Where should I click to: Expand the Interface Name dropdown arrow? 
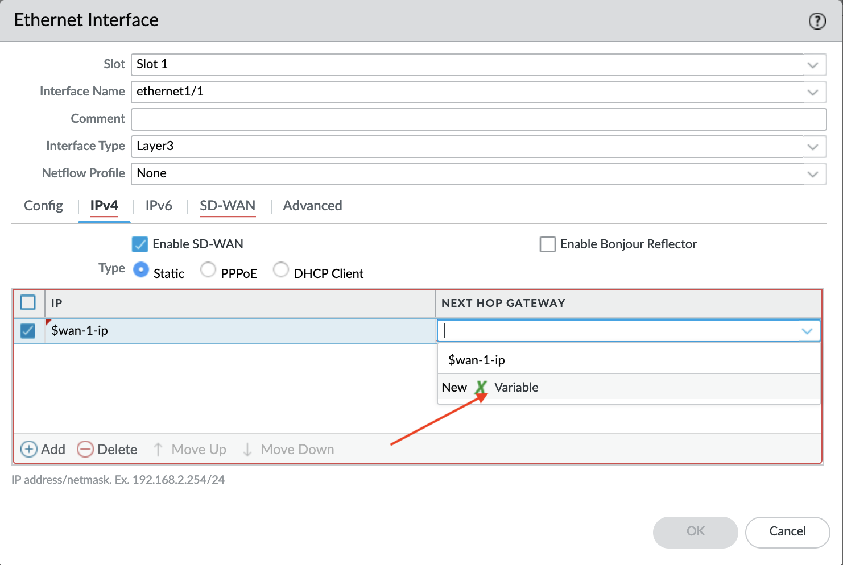(x=813, y=92)
